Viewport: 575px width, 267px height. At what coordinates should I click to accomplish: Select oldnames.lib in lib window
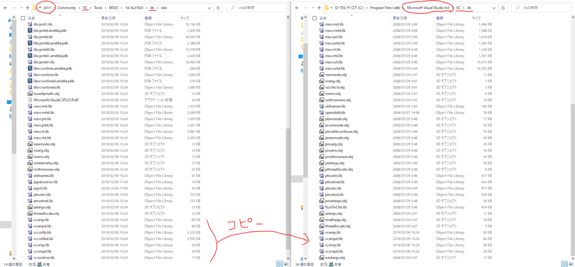point(336,106)
